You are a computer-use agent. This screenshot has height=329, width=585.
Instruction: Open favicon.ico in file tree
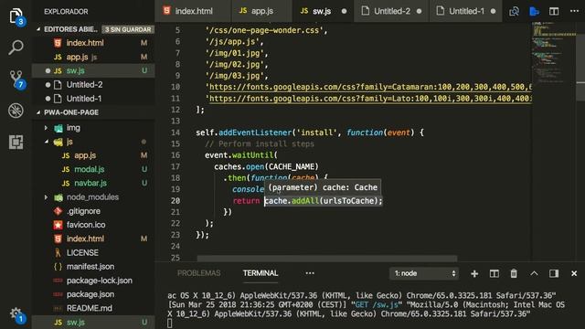[93, 225]
